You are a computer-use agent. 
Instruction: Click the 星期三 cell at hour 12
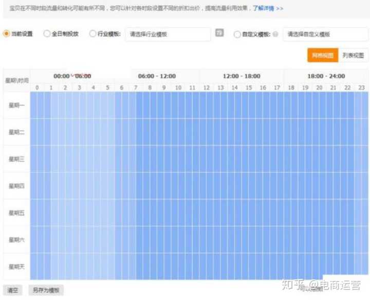[x=207, y=159]
